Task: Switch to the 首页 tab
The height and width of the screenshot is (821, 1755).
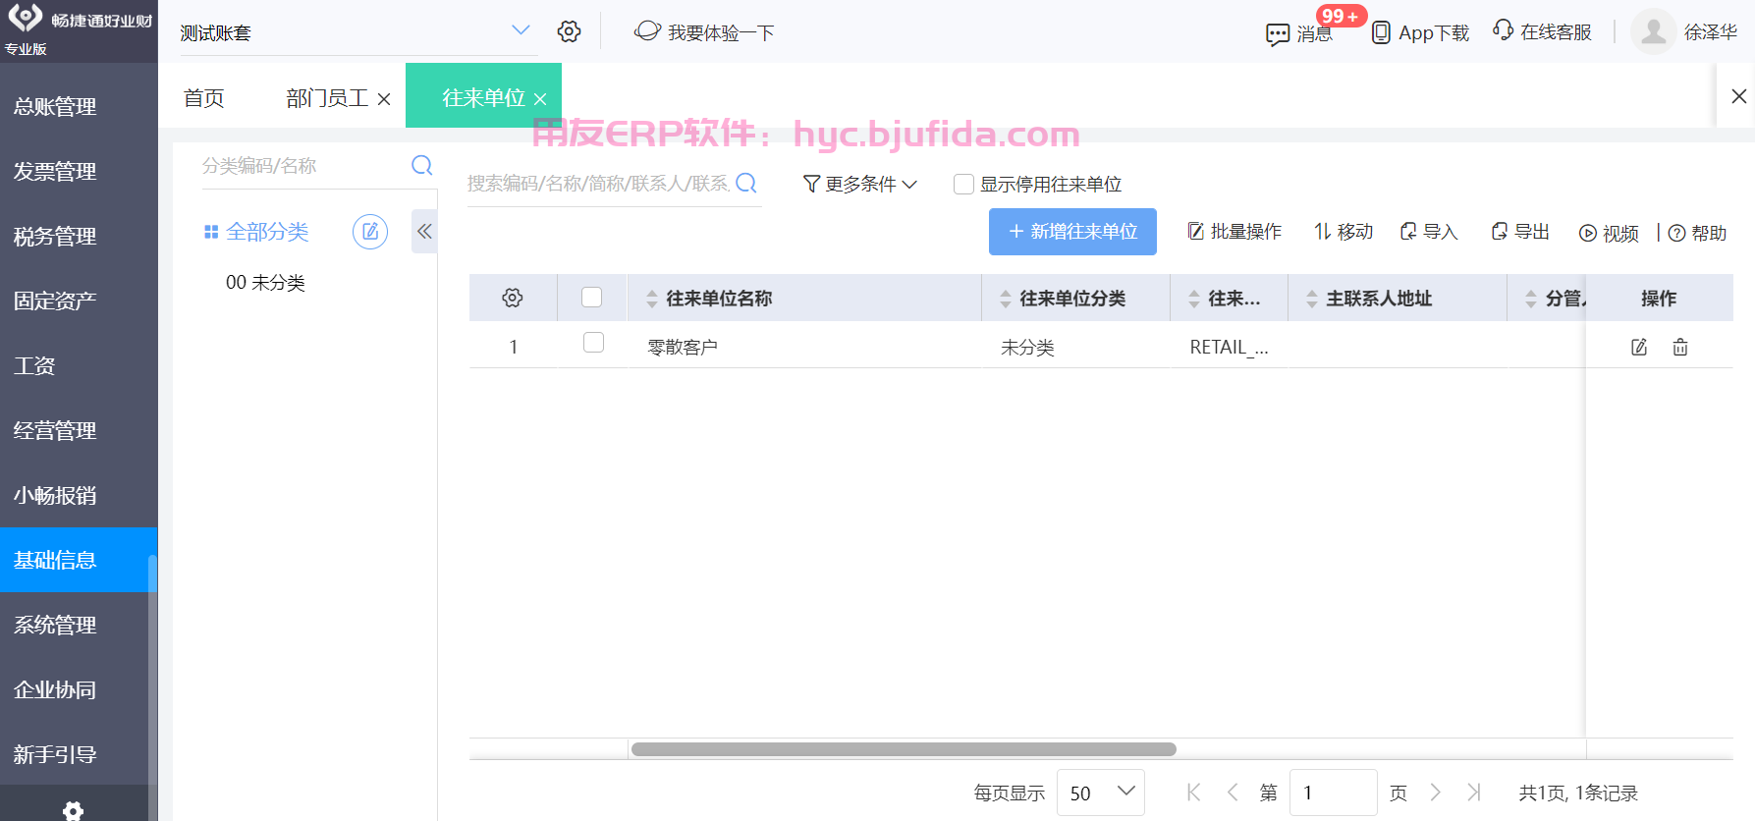Action: coord(204,98)
